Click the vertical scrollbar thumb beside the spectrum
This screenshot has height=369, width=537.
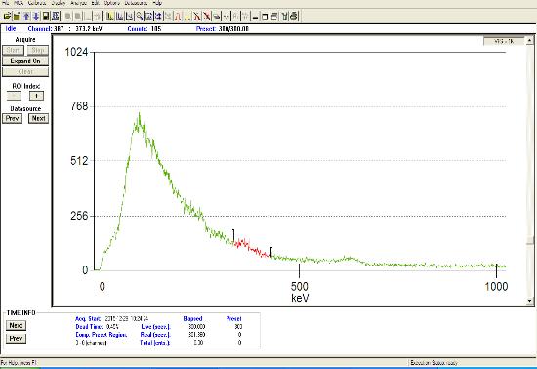[x=530, y=240]
